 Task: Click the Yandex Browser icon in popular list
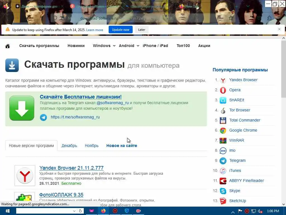(x=223, y=80)
